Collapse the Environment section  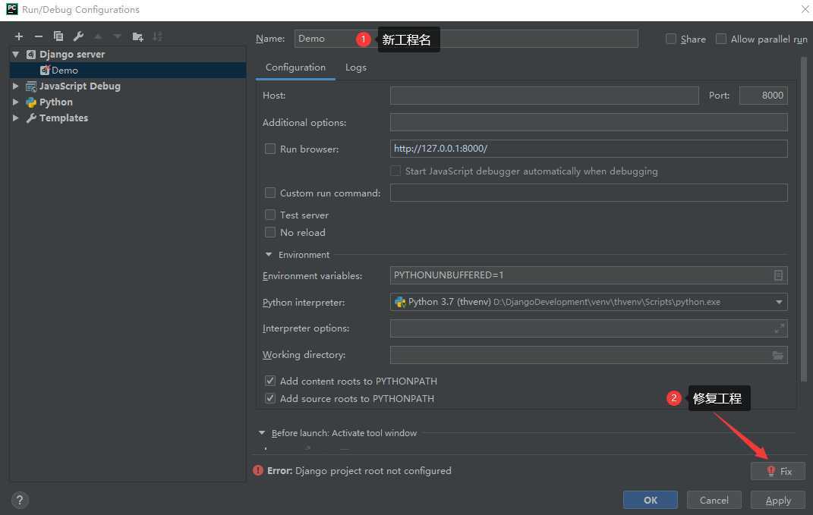[269, 254]
